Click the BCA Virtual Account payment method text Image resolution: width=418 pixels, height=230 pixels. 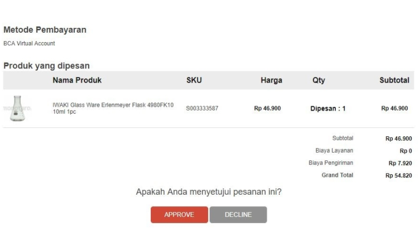[29, 43]
